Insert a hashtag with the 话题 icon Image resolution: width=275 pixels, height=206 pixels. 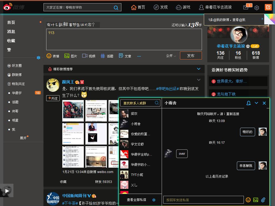pyautogui.click(x=107, y=56)
